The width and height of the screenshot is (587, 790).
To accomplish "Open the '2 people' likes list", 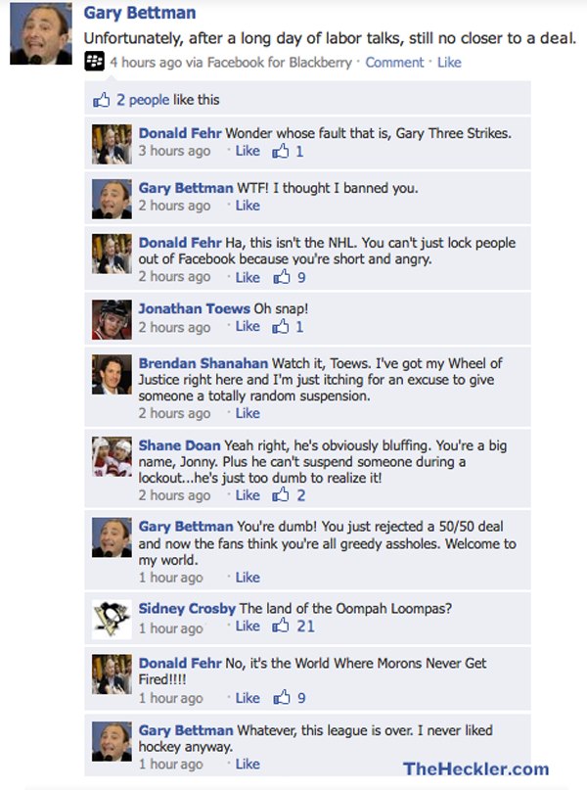I will pos(143,99).
